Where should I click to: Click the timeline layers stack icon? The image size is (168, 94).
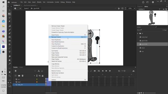tap(15, 71)
